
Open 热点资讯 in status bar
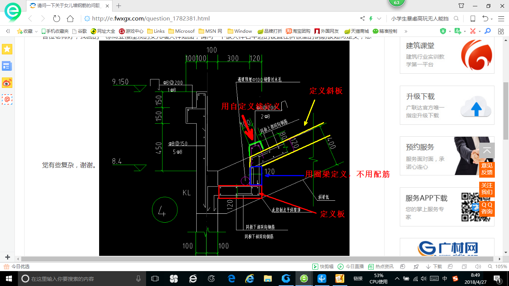coord(381,267)
